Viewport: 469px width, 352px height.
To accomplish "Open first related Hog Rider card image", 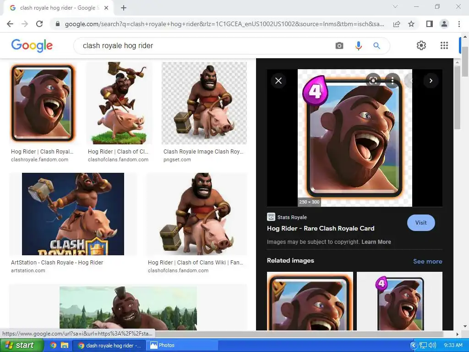I will click(310, 301).
